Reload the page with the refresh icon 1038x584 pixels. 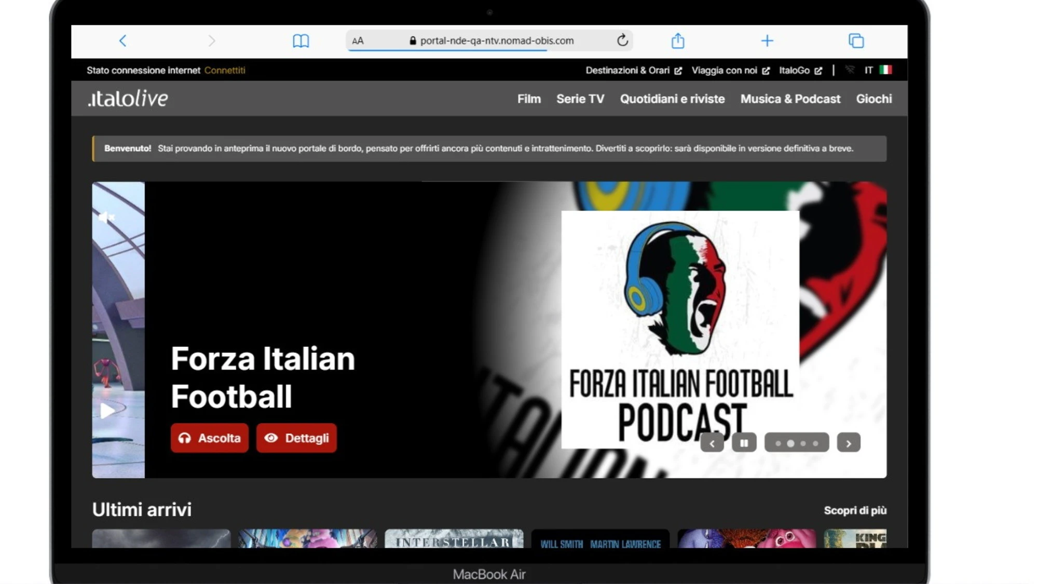(x=622, y=40)
